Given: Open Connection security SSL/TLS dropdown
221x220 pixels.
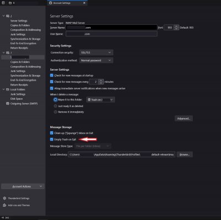Looking at the screenshot, I should pyautogui.click(x=96, y=52).
